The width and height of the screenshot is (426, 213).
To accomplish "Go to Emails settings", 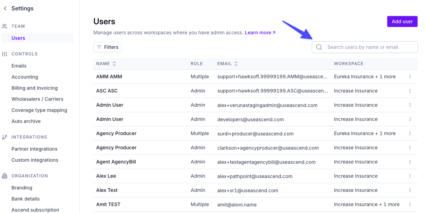I will (19, 66).
